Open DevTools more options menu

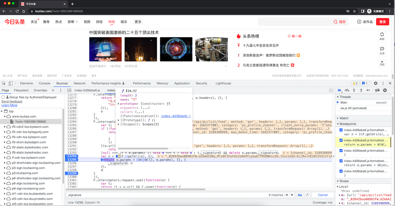pyautogui.click(x=383, y=83)
